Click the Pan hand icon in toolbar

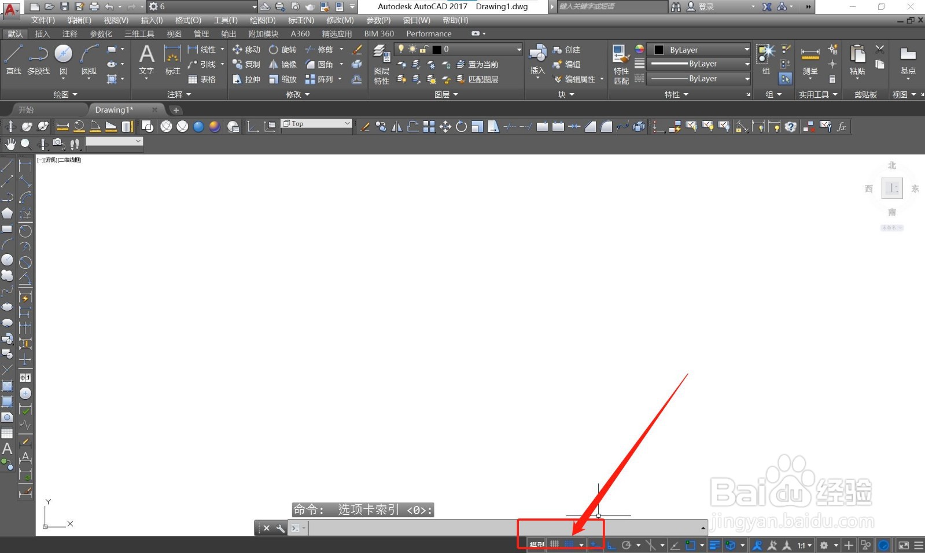click(10, 143)
